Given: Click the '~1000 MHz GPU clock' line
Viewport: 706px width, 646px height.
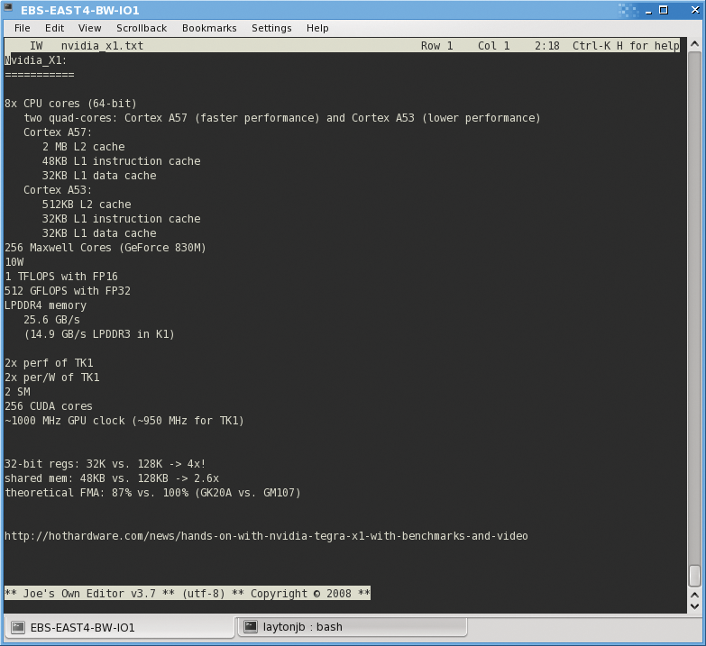Looking at the screenshot, I should click(x=124, y=420).
